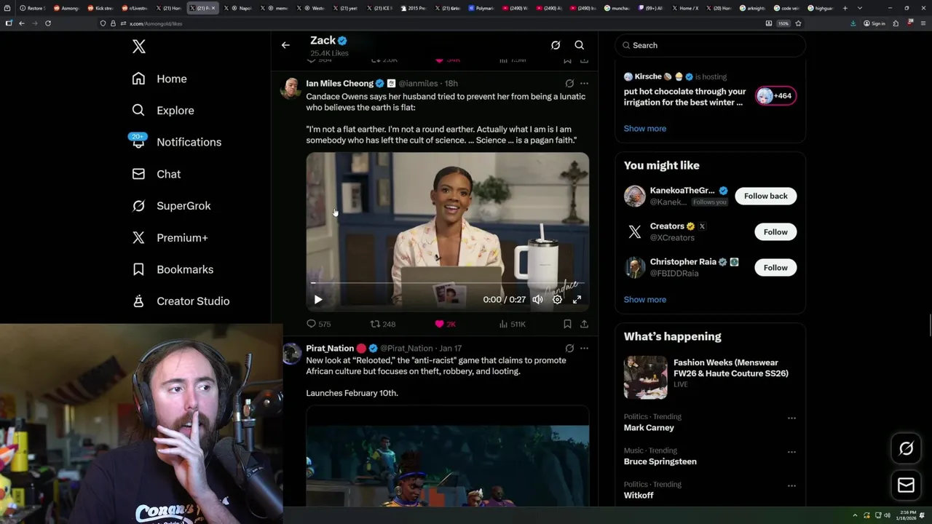Open video settings gear icon

click(x=557, y=299)
